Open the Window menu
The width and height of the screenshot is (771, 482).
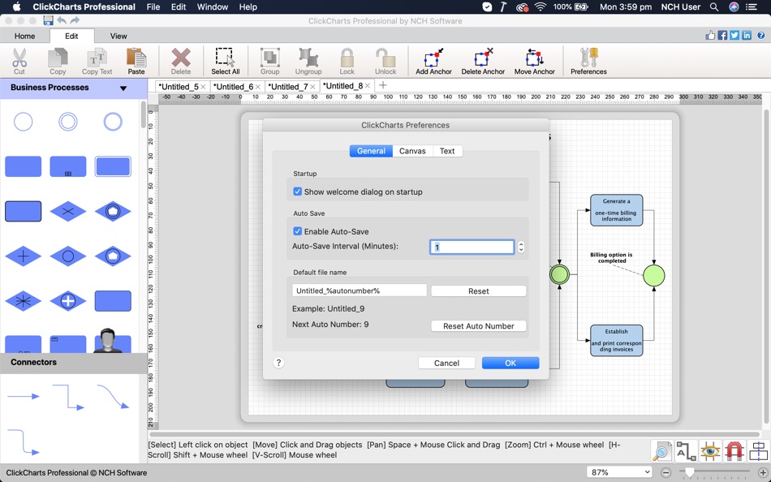[213, 6]
